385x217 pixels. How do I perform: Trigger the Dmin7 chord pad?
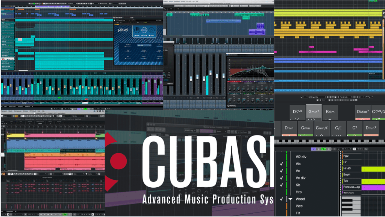[371, 129]
